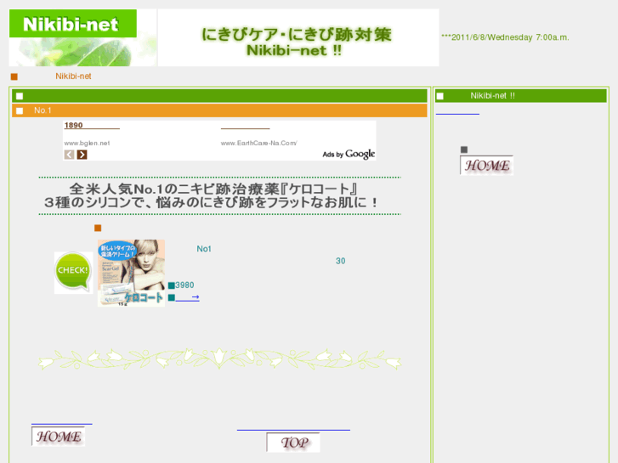Image resolution: width=618 pixels, height=463 pixels.
Task: Click the previous ad arrow button
Action: click(69, 155)
